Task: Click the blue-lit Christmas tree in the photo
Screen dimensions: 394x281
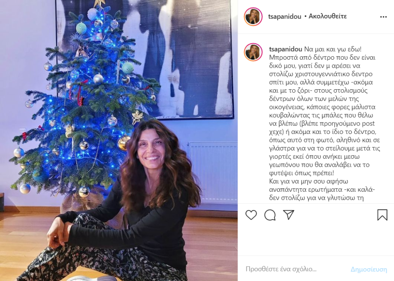Action: (83, 100)
